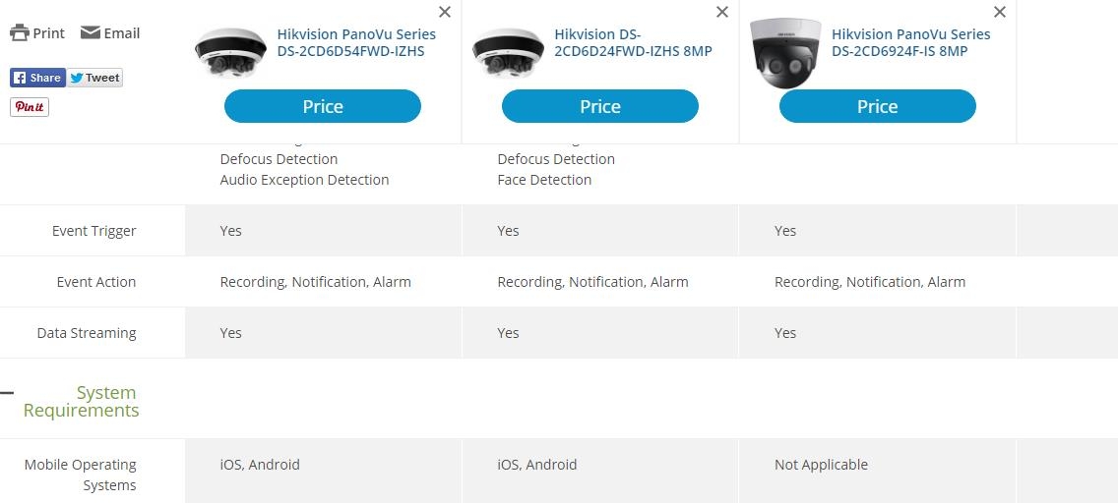Click the Print icon
Image resolution: width=1118 pixels, height=503 pixels.
click(20, 32)
